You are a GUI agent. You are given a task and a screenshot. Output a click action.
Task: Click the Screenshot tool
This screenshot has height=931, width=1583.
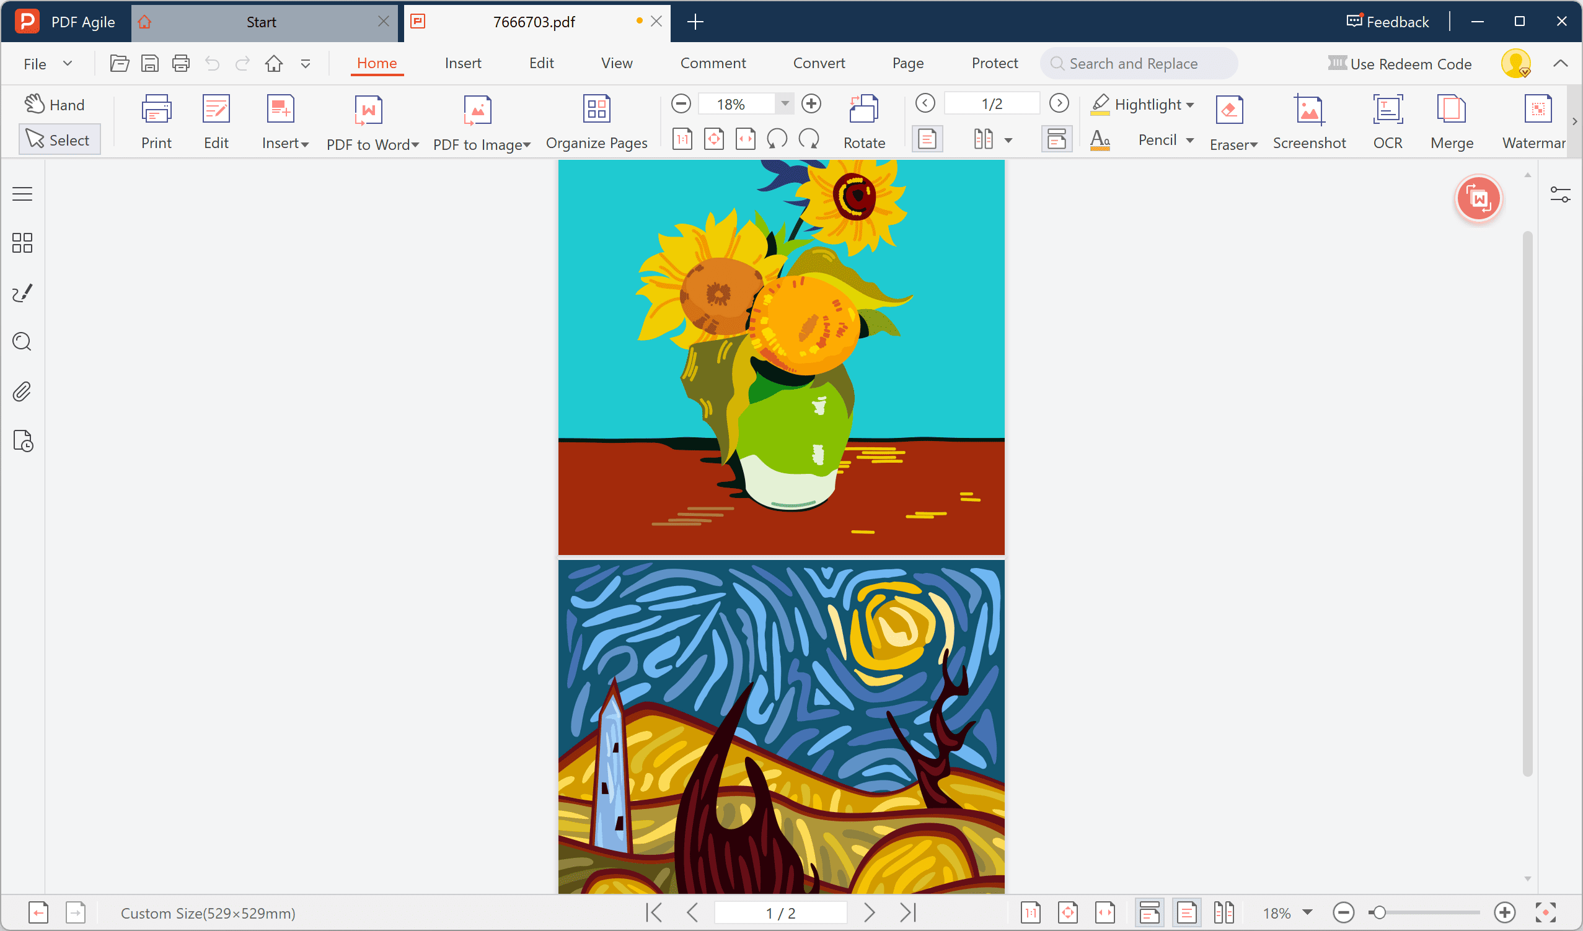[x=1309, y=122]
